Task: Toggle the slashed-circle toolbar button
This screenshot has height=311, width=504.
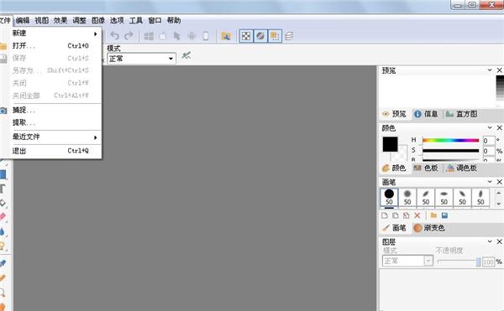Action: click(x=260, y=36)
